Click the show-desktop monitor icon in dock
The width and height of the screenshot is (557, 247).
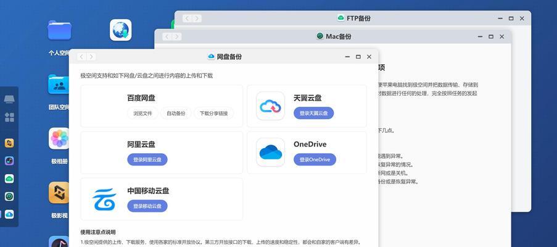(9, 99)
